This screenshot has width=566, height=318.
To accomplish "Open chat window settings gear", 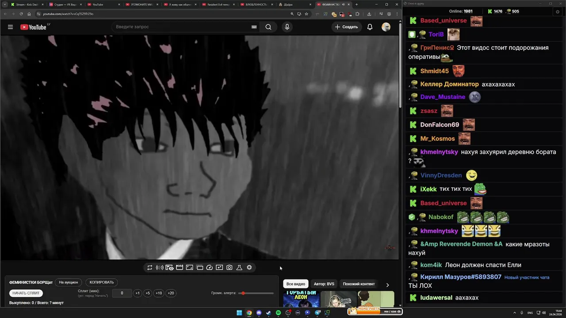I will pos(557,11).
